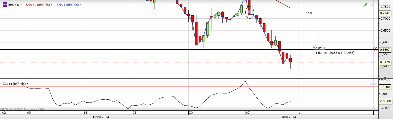Select the circled ellipse drawing near 07 July
The height and width of the screenshot is (119, 393).
250,12
